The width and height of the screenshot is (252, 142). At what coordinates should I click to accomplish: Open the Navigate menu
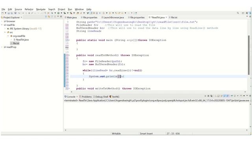(x=41, y=9)
